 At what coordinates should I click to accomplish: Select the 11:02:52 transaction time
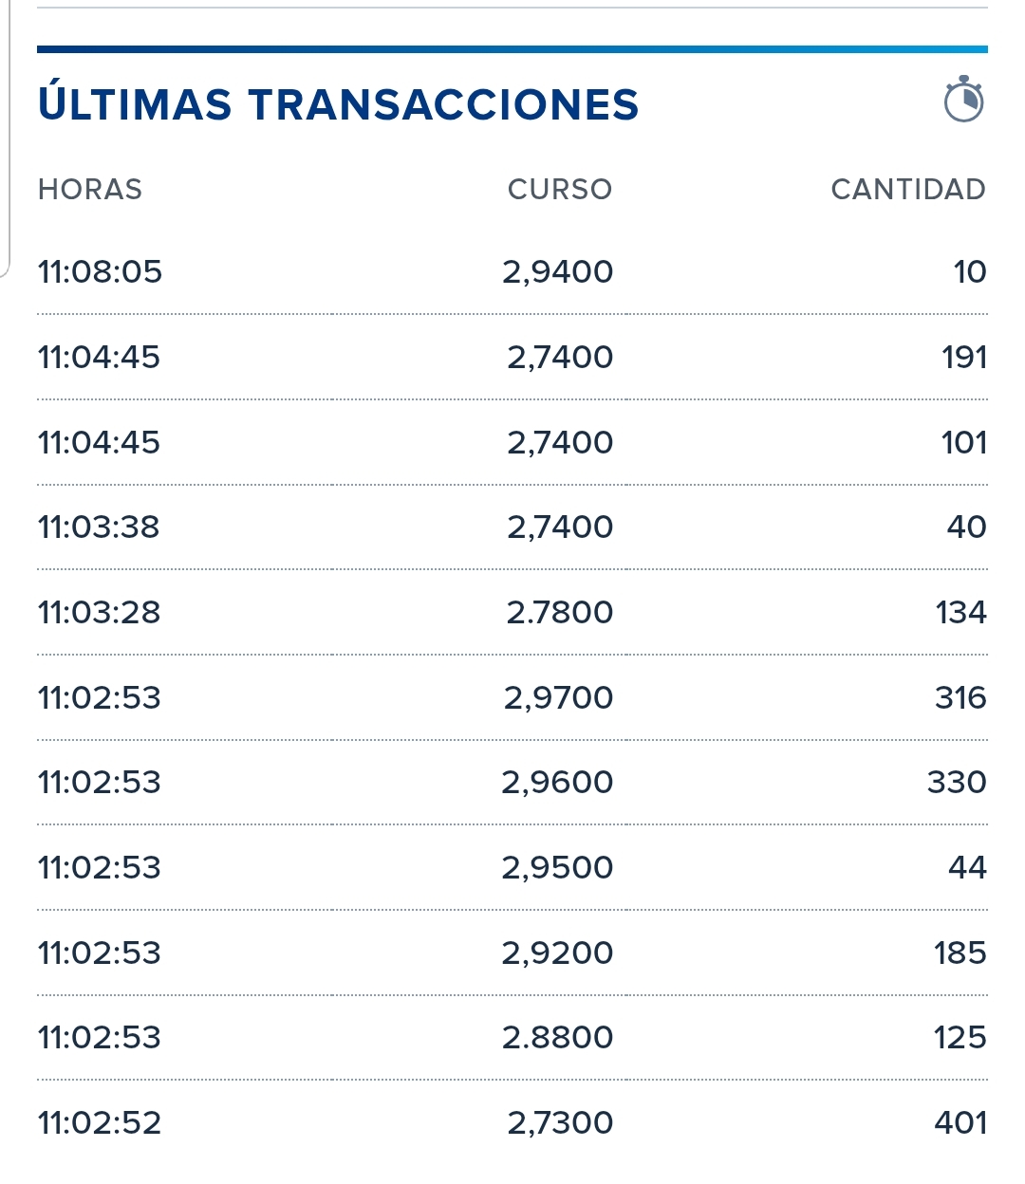click(x=100, y=1123)
